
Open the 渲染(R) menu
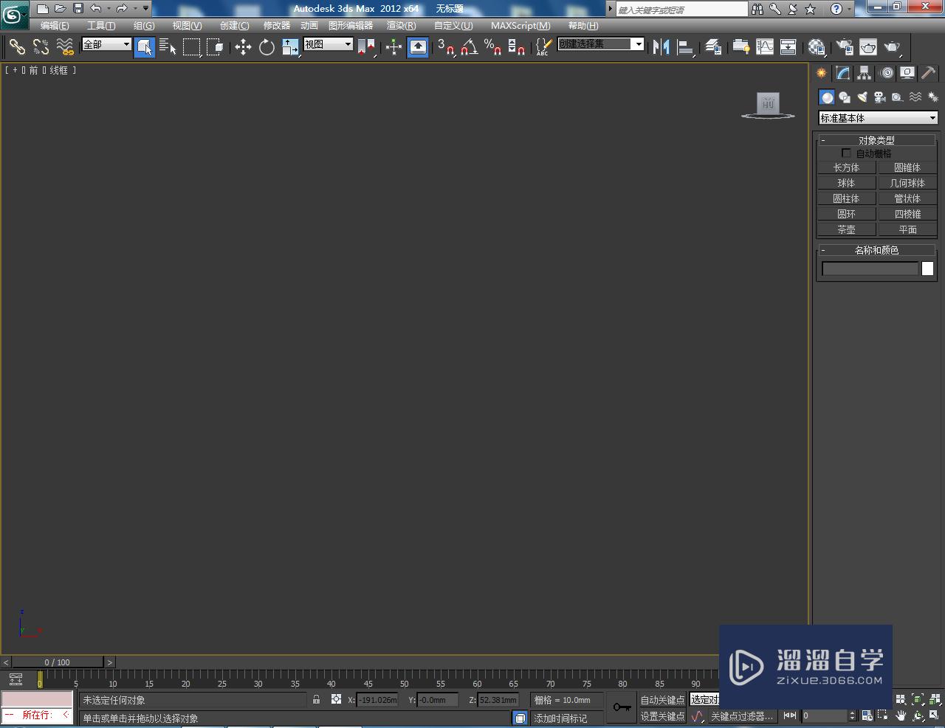[401, 25]
